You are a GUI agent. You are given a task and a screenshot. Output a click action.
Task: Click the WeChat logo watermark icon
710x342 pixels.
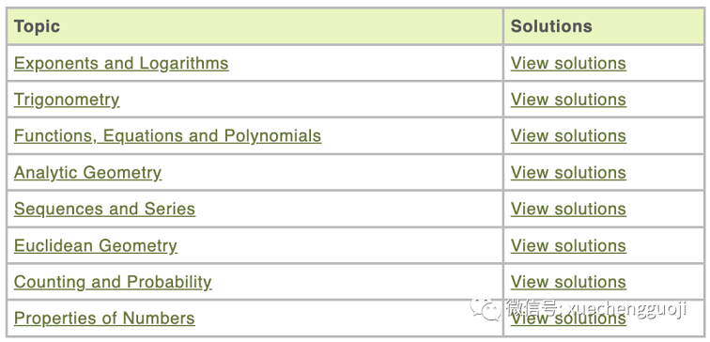point(486,307)
